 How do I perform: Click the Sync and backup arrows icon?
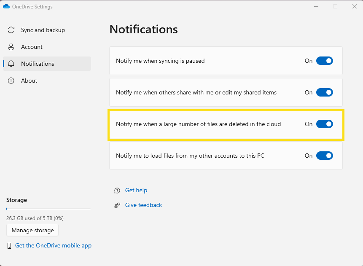tap(11, 30)
